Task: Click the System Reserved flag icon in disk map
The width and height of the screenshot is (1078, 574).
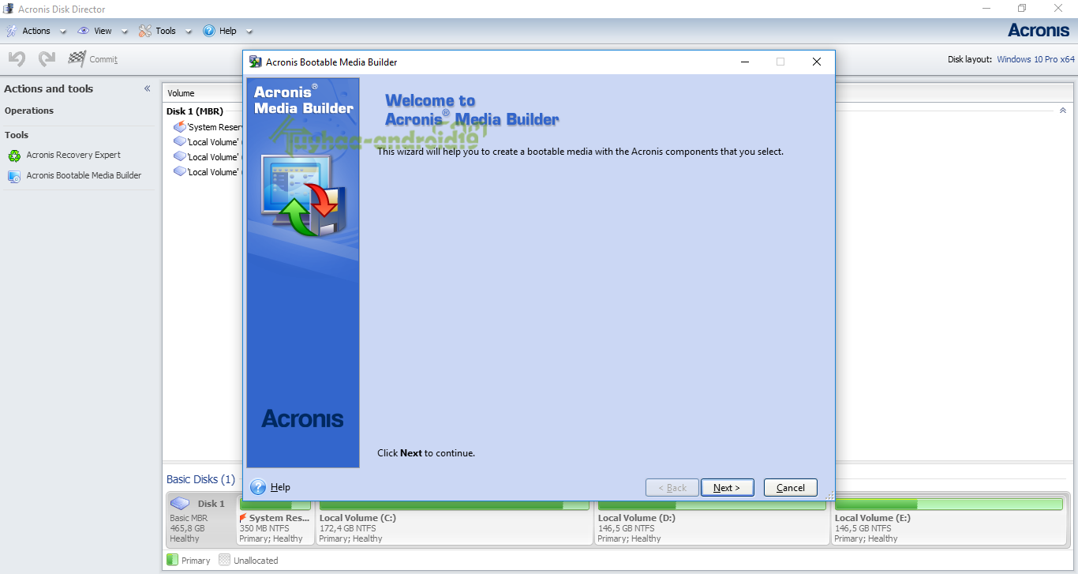Action: pos(243,518)
